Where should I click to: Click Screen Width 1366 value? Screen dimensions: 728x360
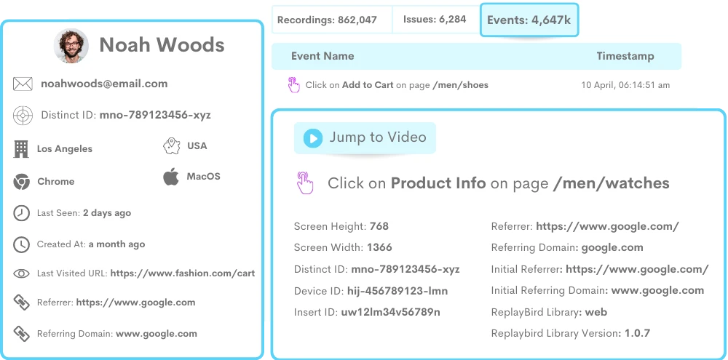click(x=379, y=247)
